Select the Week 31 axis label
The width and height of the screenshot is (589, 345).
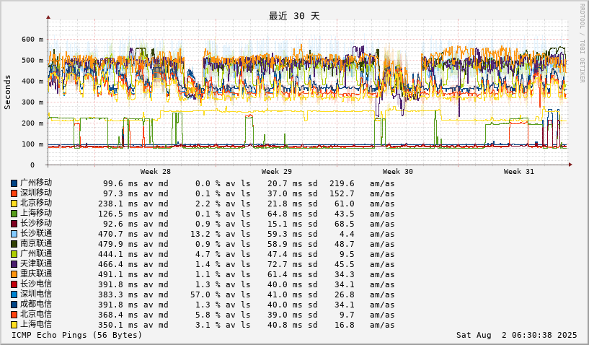tap(519, 172)
